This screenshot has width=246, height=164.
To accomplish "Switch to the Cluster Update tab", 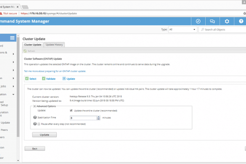I will [x=33, y=45].
